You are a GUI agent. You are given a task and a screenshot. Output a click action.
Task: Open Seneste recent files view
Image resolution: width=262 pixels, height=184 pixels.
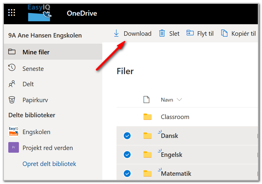pos(33,69)
